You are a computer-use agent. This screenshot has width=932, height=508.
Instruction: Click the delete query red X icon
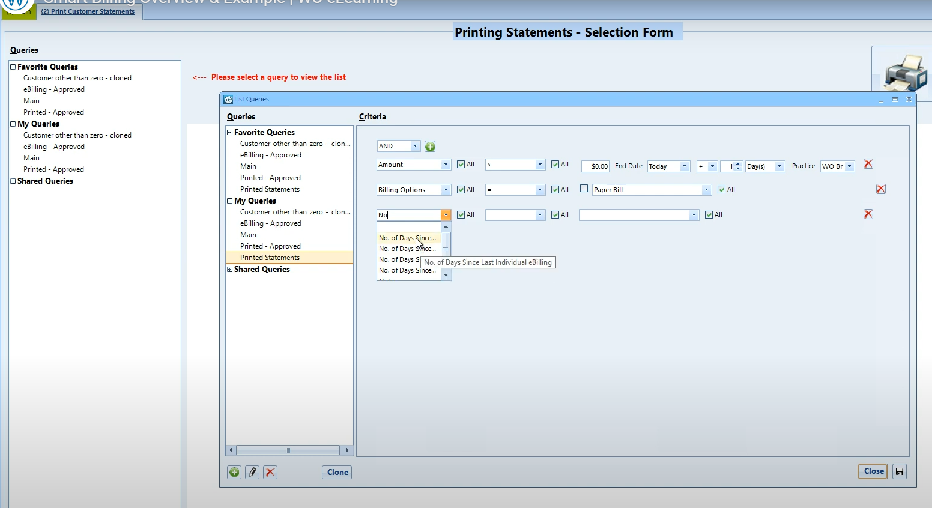[x=270, y=472]
